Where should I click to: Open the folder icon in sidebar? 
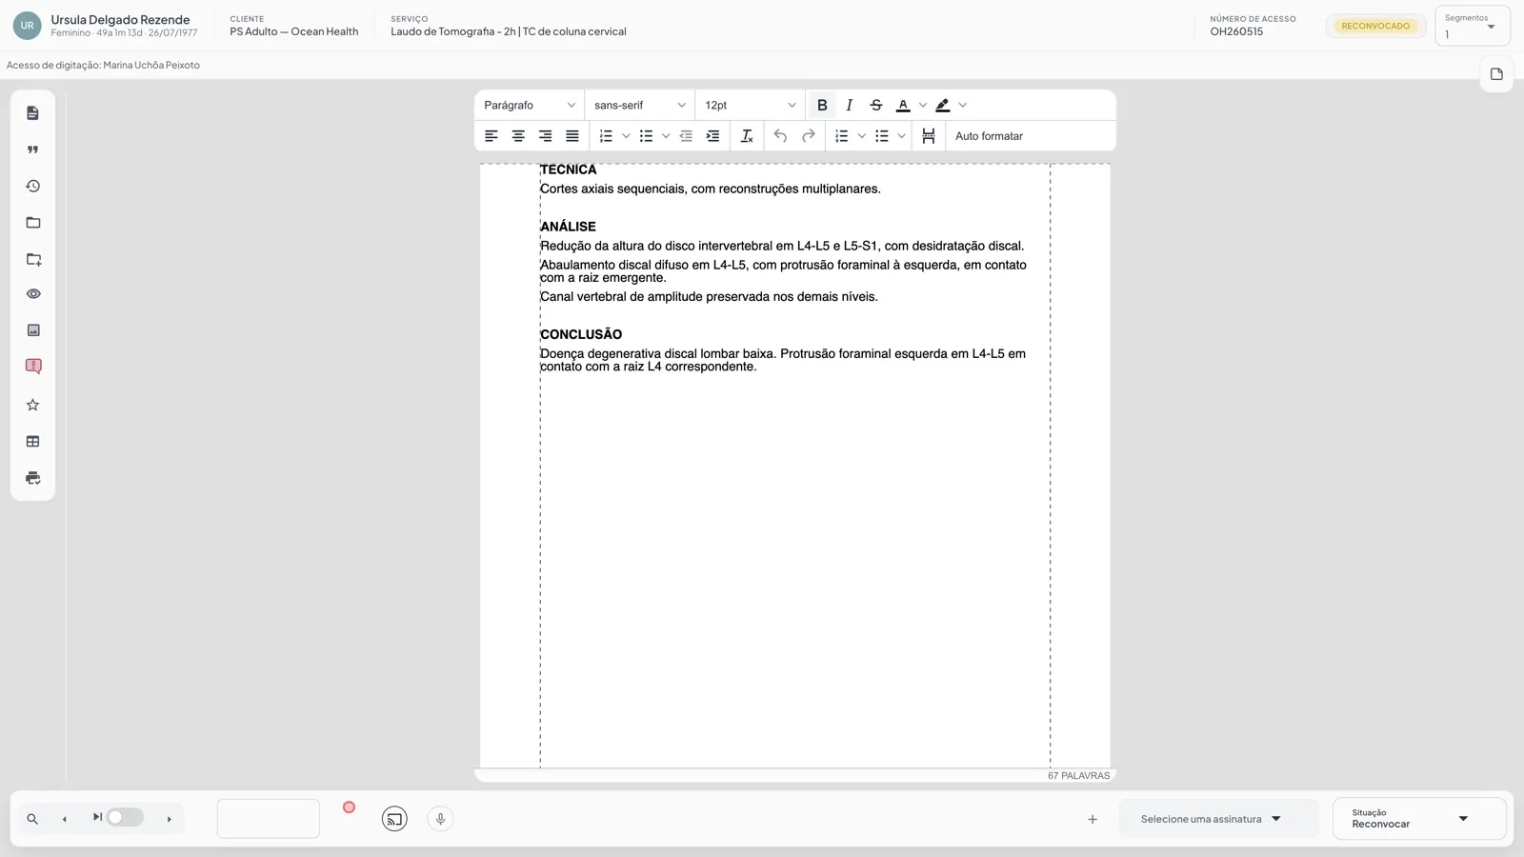[x=32, y=222]
